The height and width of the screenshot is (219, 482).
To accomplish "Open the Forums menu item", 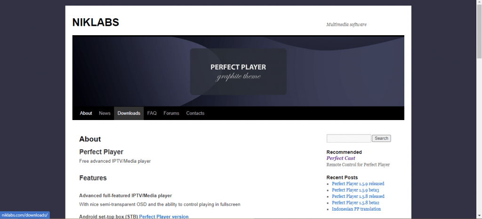I will [171, 113].
